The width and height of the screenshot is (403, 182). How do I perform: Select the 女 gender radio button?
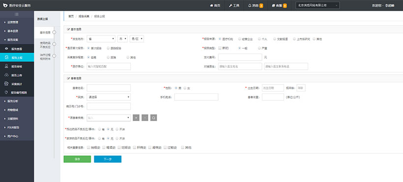tap(185, 88)
